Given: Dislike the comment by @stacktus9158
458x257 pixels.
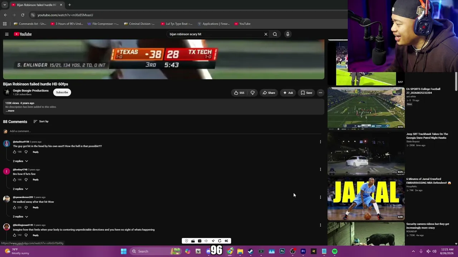Looking at the screenshot, I should click(26, 152).
